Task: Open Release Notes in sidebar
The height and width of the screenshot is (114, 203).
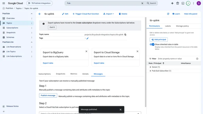Action: coord(12,106)
